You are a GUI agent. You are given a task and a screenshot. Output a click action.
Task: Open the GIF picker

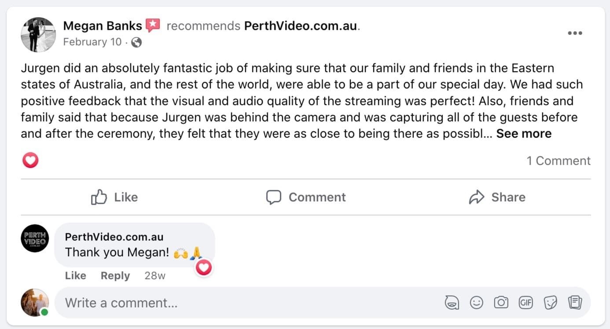click(x=525, y=303)
